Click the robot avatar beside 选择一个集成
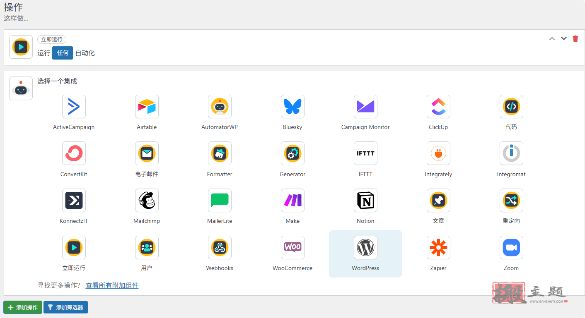The width and height of the screenshot is (585, 318). (21, 88)
